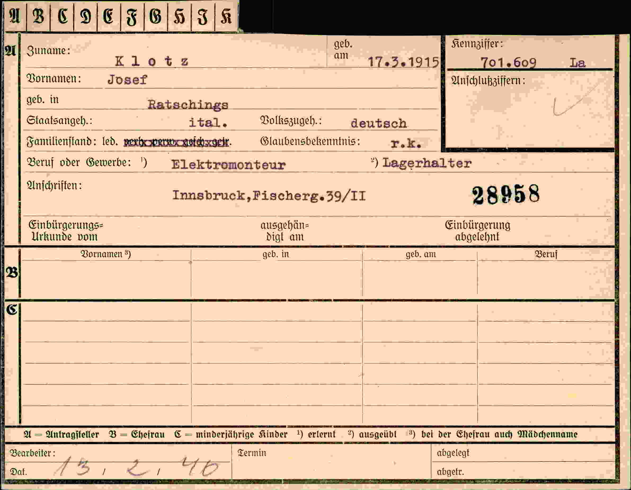Screen dimensions: 631x490
Task: Click the 'abgetr.' field label
Action: pos(450,472)
